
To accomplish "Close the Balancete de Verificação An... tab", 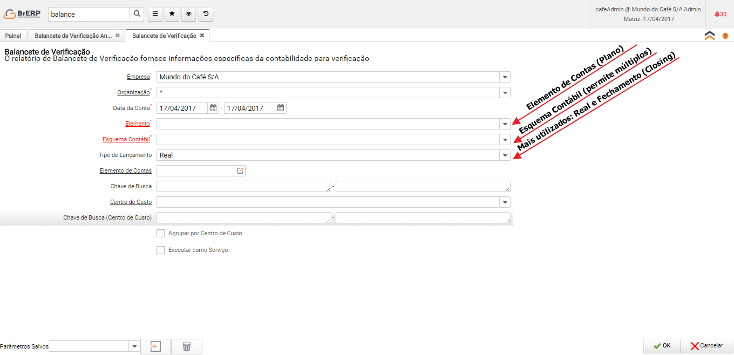I will click(x=117, y=35).
